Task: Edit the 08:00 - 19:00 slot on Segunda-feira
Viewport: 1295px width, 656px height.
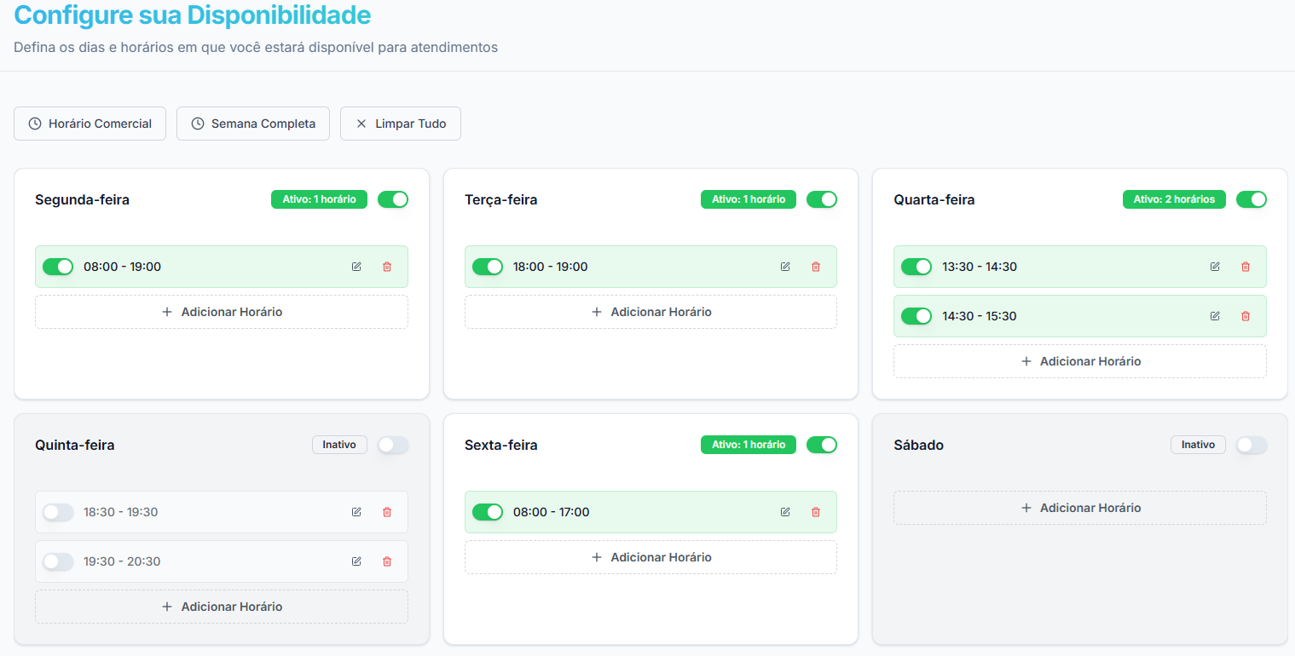Action: coord(356,267)
